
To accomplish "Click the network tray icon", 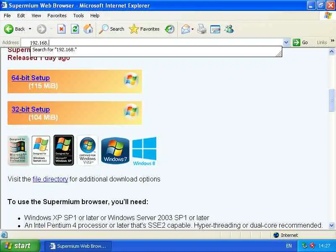I will 304,246.
